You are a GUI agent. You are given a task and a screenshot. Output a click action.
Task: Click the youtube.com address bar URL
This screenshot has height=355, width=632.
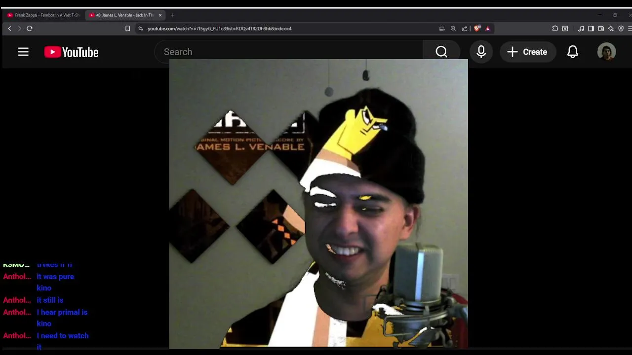[x=220, y=29]
